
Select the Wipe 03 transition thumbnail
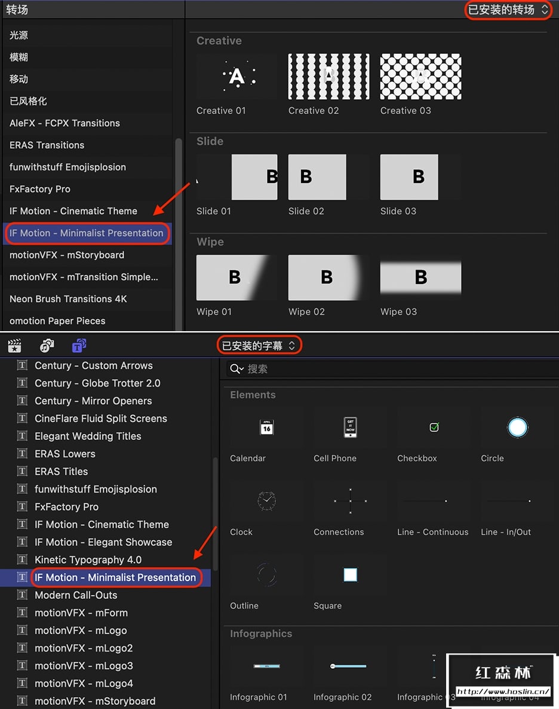click(x=420, y=277)
